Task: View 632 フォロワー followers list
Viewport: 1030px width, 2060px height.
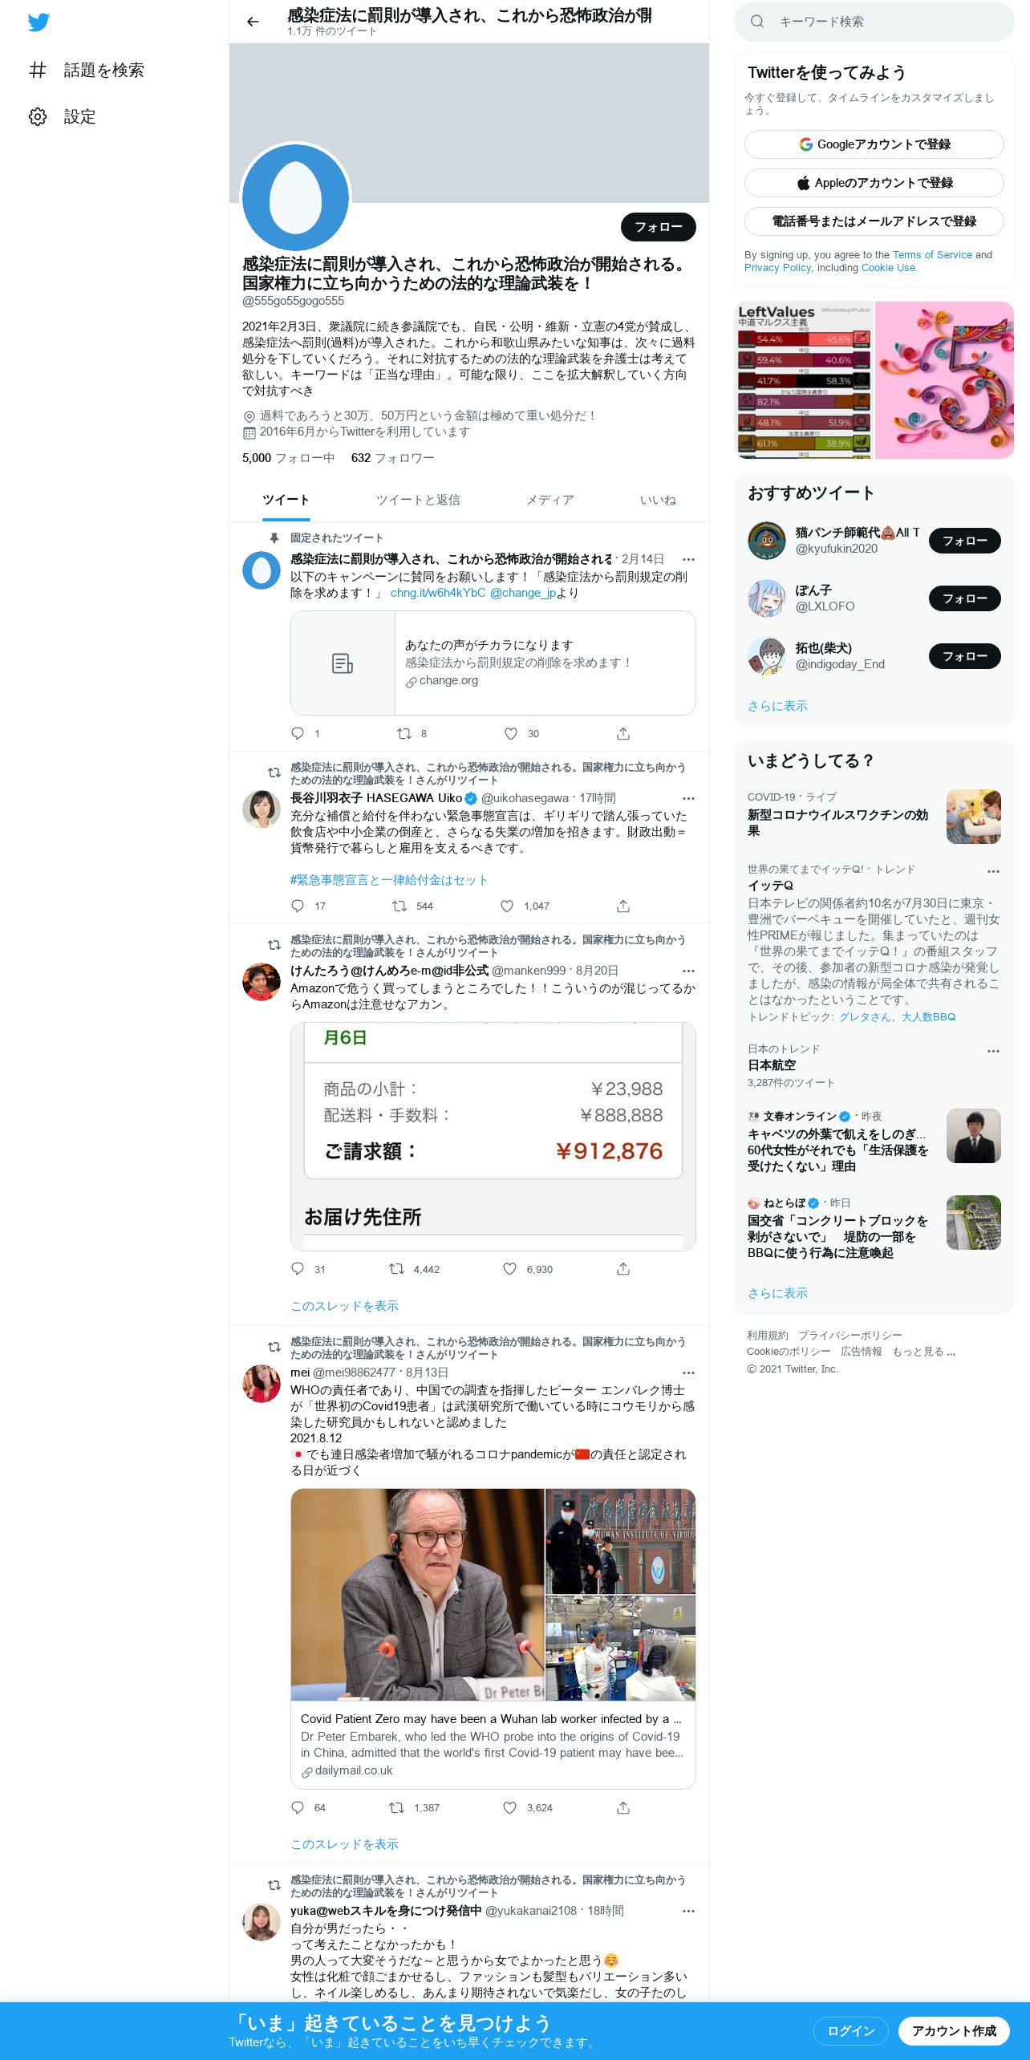Action: coord(392,458)
